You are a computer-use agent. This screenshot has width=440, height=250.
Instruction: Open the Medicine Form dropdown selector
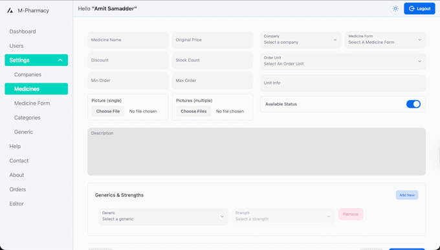tap(385, 40)
